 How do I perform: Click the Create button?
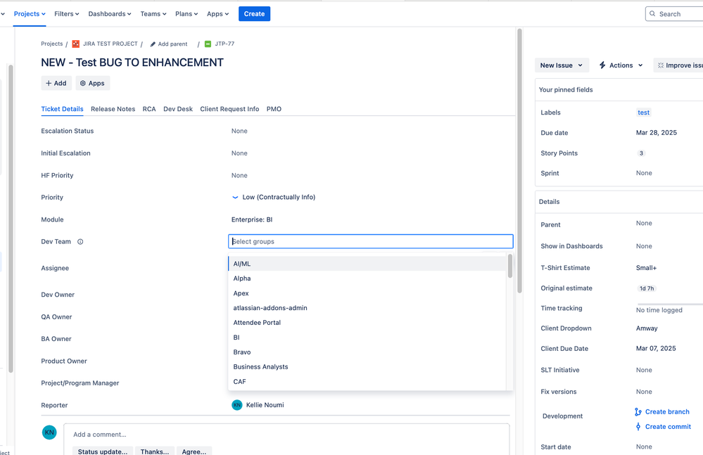pos(254,14)
